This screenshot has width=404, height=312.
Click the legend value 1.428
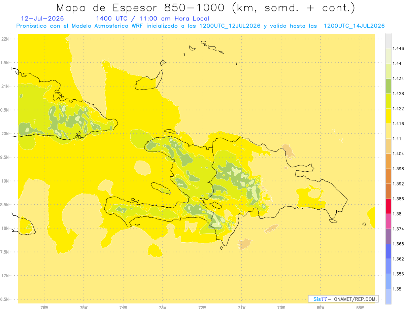point(398,94)
